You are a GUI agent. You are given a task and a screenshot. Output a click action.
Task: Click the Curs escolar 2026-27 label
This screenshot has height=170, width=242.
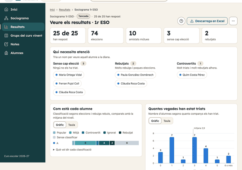point(17,156)
